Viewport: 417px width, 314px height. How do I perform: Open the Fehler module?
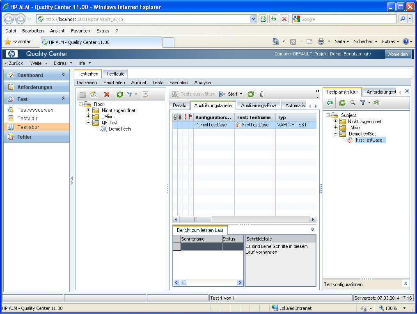(x=37, y=137)
